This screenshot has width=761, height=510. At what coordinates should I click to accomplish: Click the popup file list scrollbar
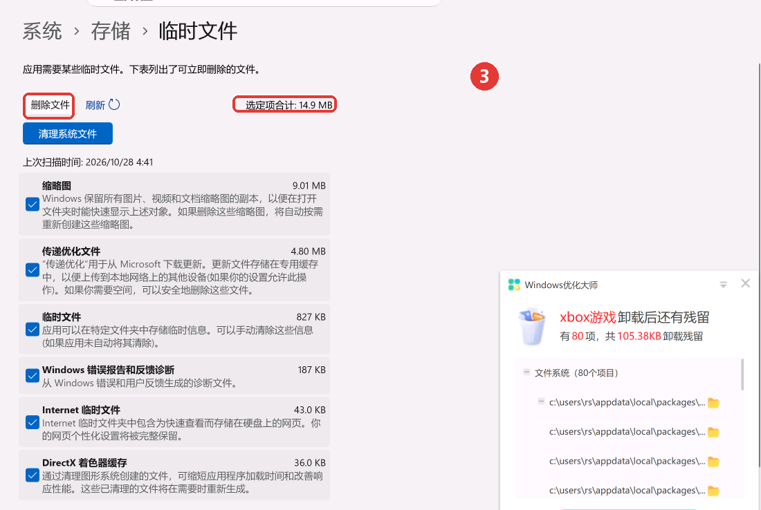pos(742,375)
